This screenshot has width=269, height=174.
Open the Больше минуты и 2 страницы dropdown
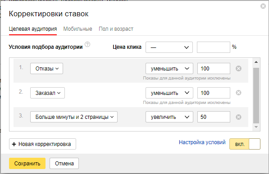74,117
